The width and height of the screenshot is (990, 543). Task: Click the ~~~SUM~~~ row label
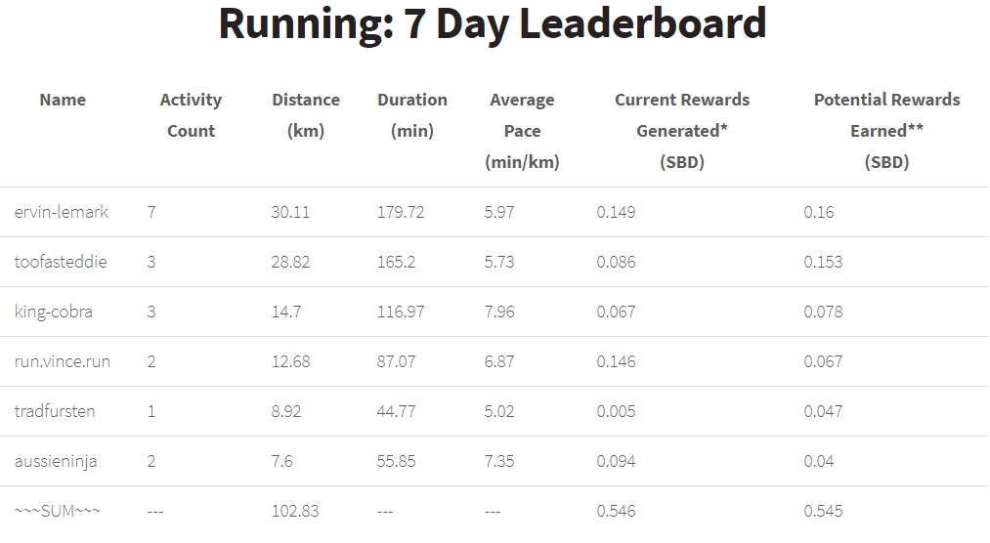[58, 510]
